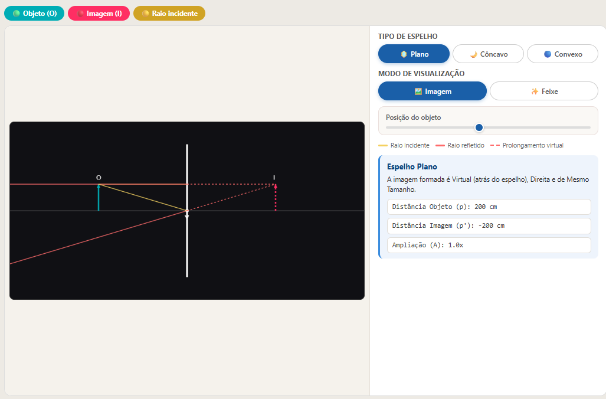606x399 pixels.
Task: Click the Imagem (I) legend pill
Action: point(99,13)
